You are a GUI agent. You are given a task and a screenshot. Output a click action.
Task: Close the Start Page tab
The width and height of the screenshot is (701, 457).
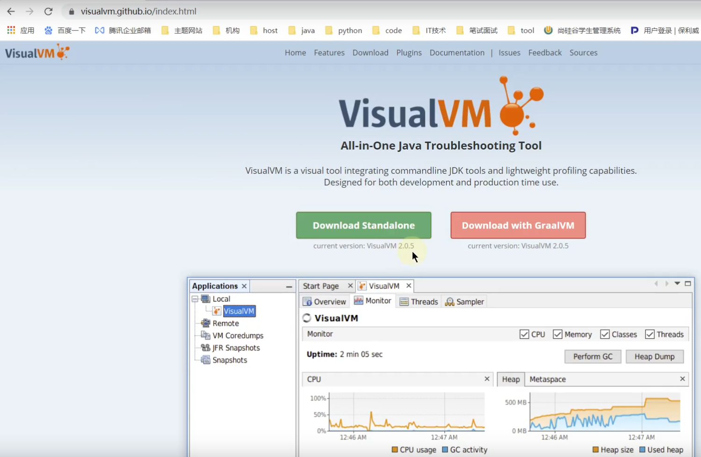tap(350, 286)
